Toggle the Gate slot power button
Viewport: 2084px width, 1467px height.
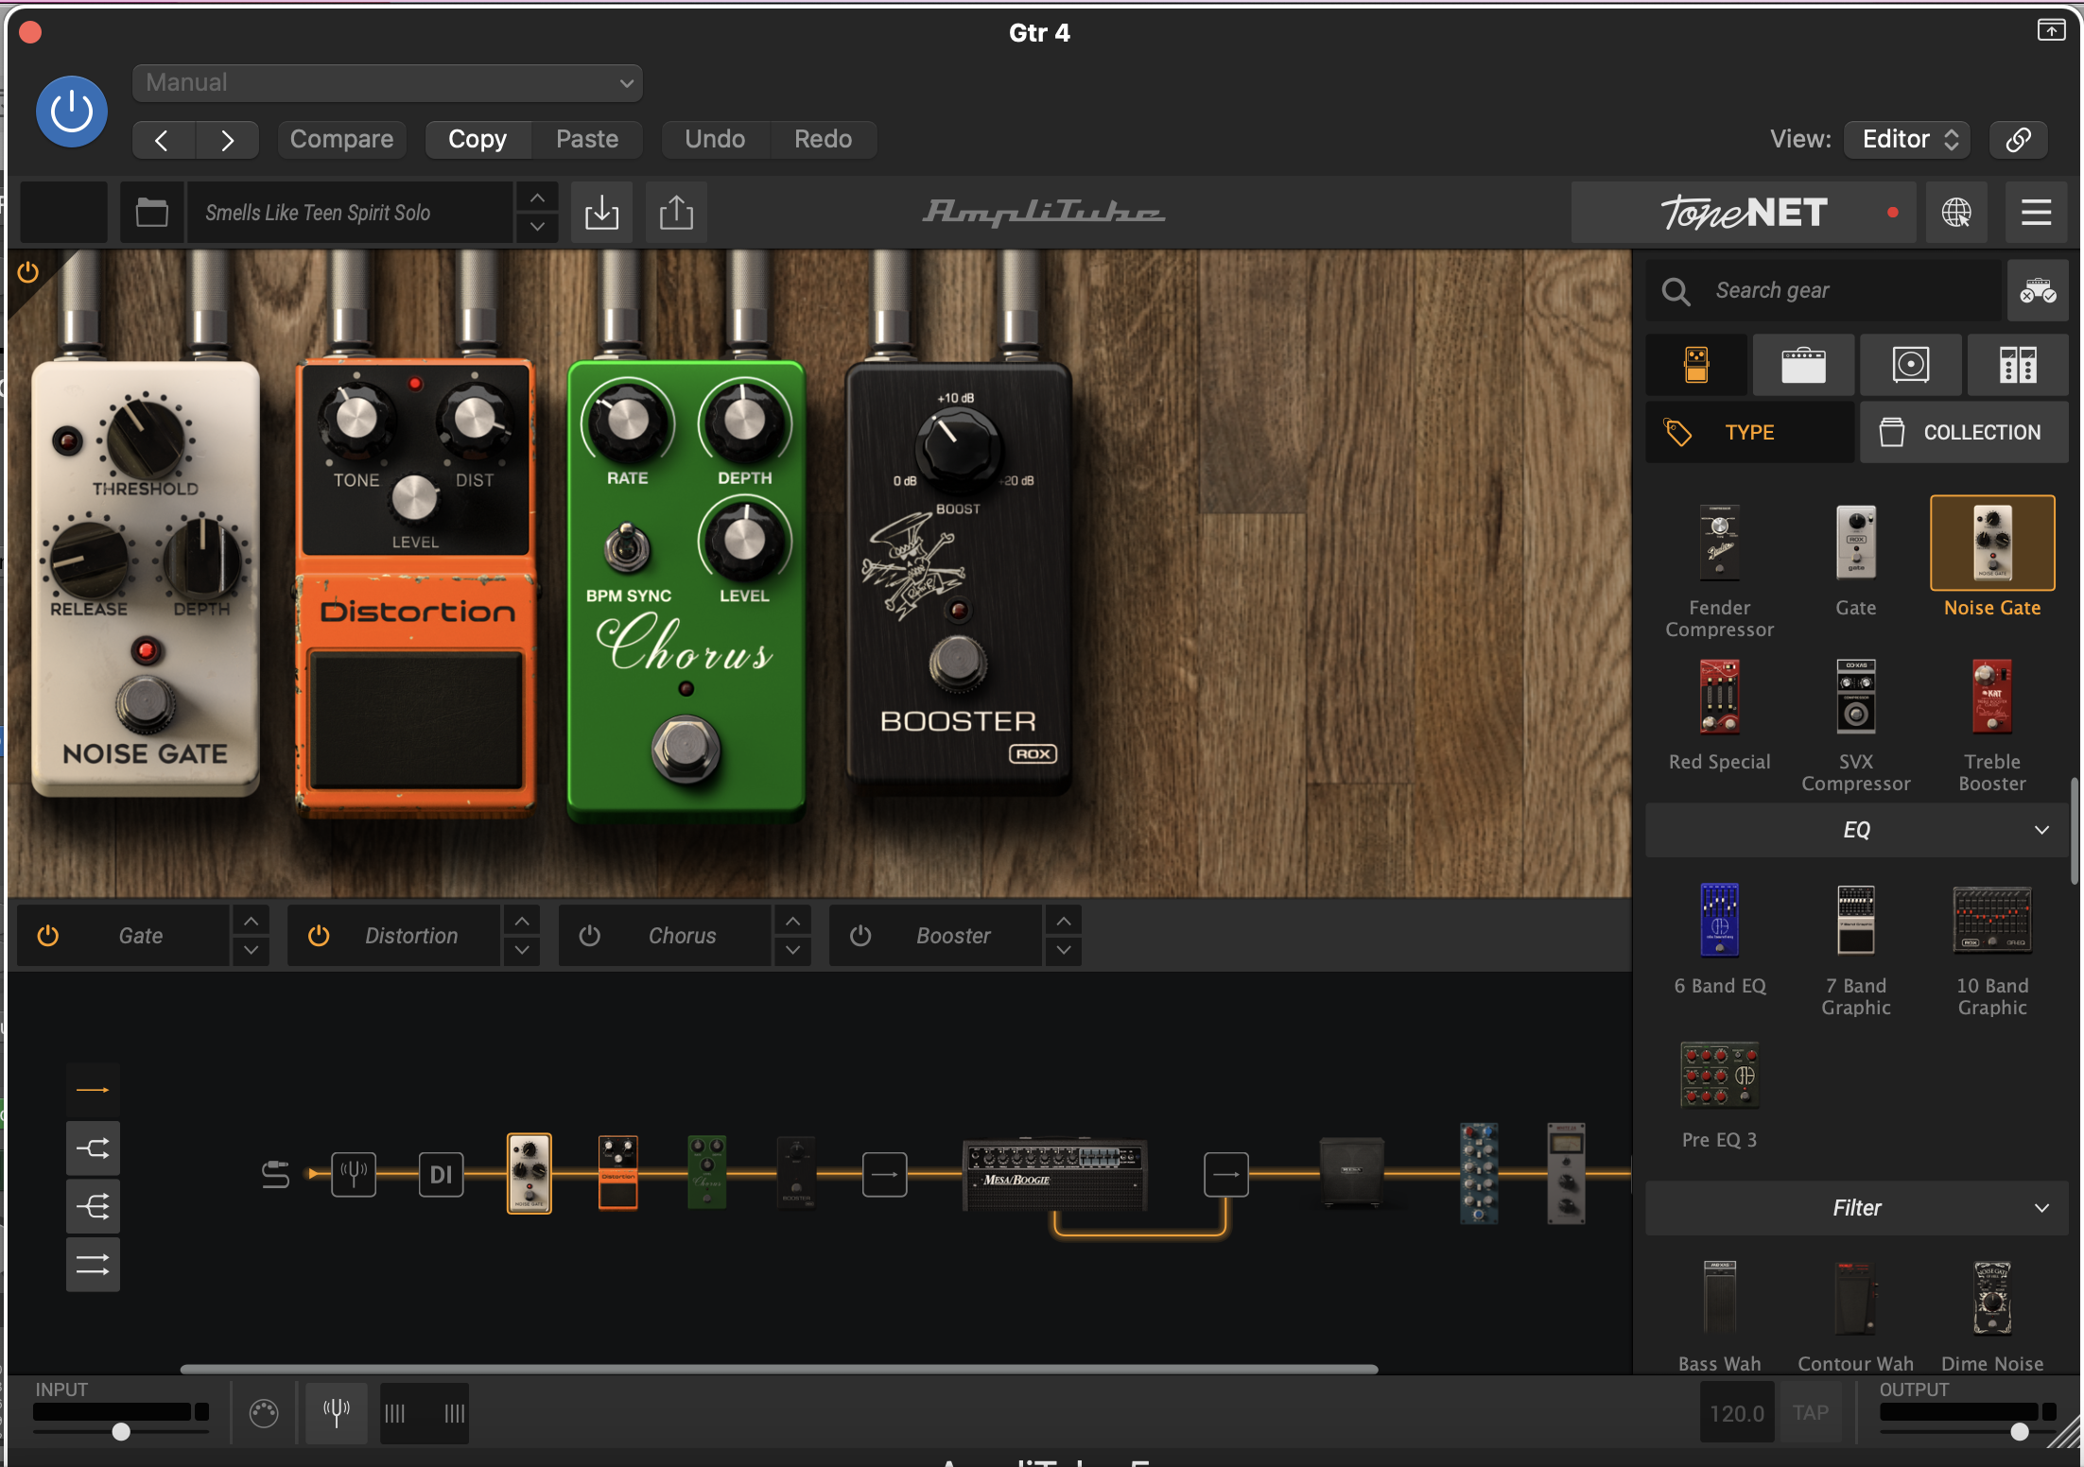[x=48, y=936]
